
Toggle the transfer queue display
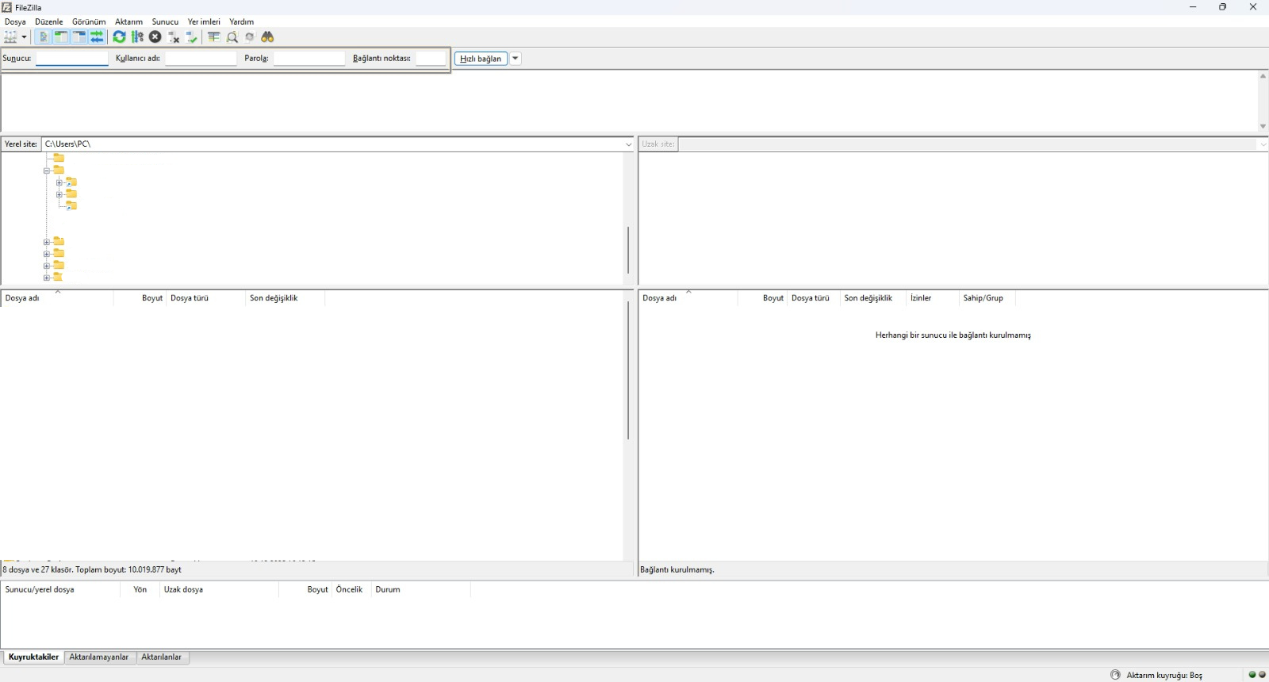click(x=97, y=37)
